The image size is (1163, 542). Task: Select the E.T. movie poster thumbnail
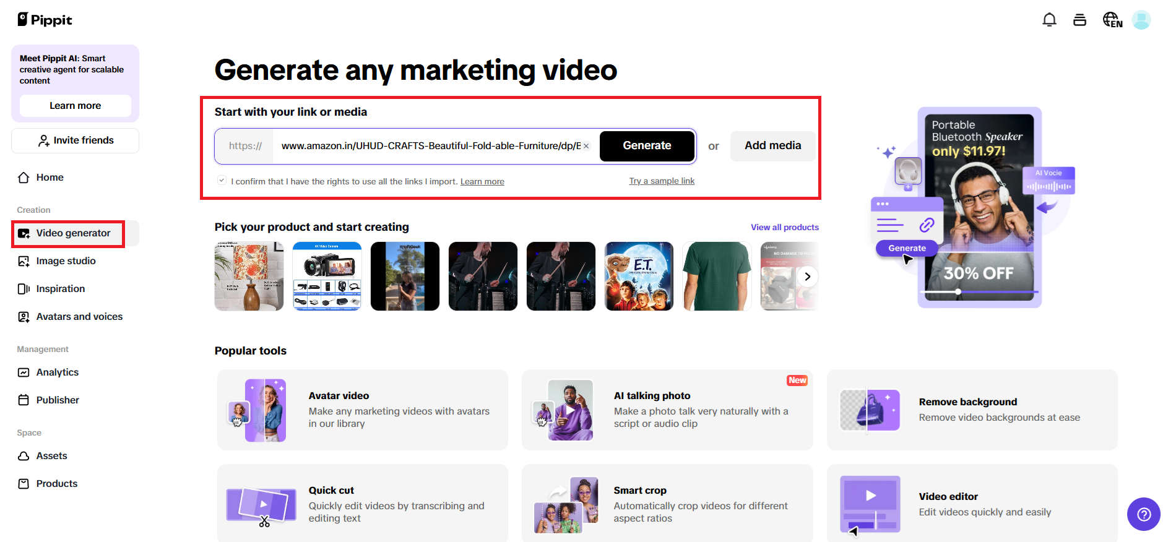639,276
